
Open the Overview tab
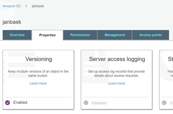tap(17, 35)
